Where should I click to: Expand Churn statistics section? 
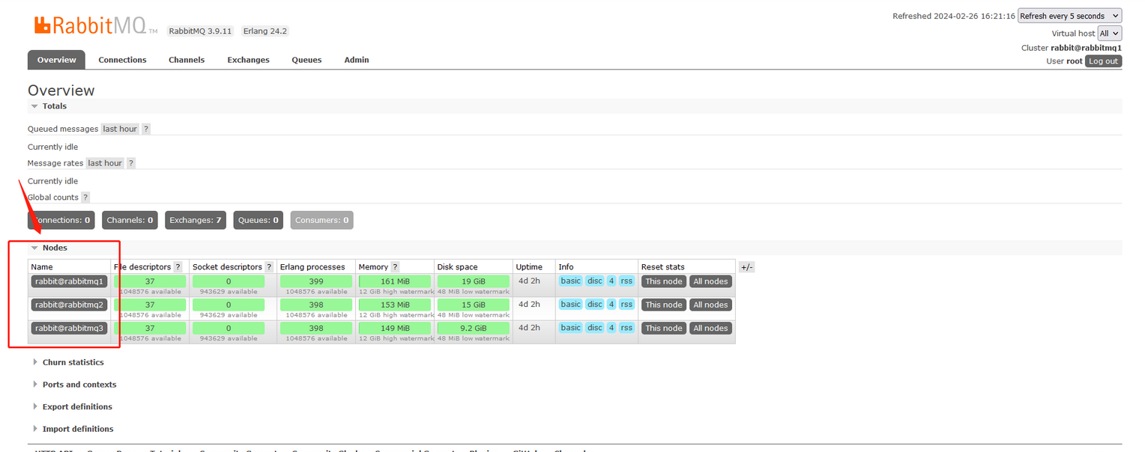(x=68, y=362)
